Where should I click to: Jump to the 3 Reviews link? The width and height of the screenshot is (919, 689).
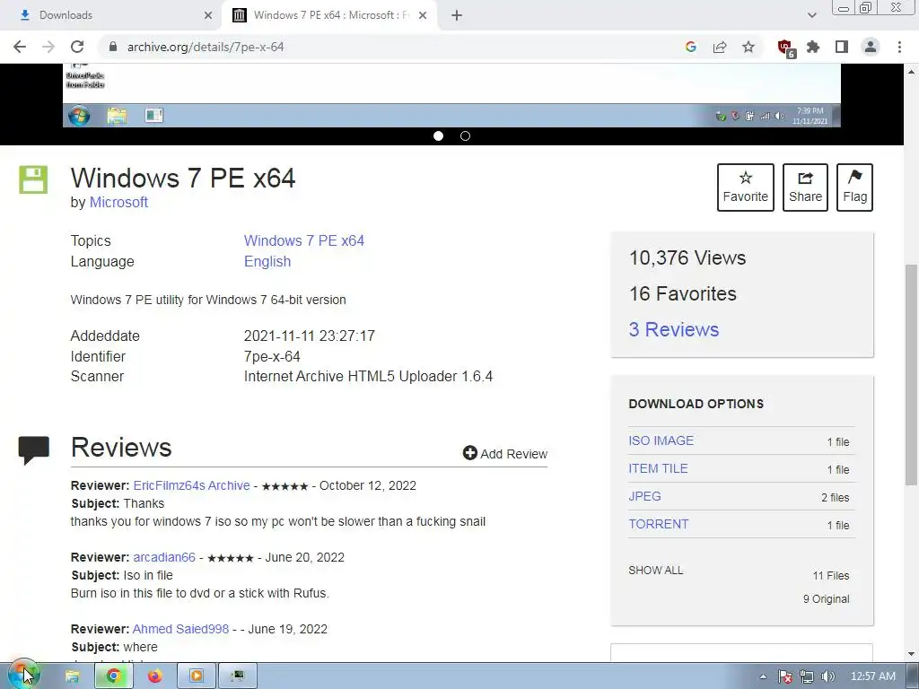coord(674,329)
